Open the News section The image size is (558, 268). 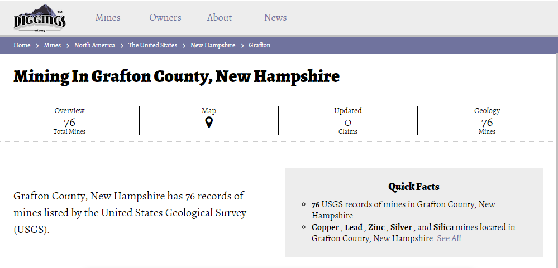(275, 17)
